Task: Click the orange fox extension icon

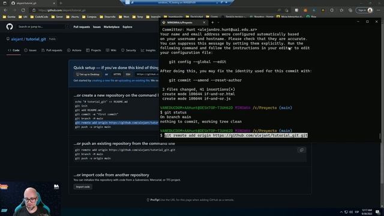Action: (x=305, y=10)
